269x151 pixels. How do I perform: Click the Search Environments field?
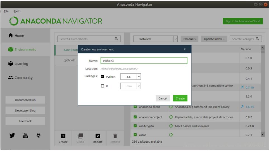tap(89, 39)
